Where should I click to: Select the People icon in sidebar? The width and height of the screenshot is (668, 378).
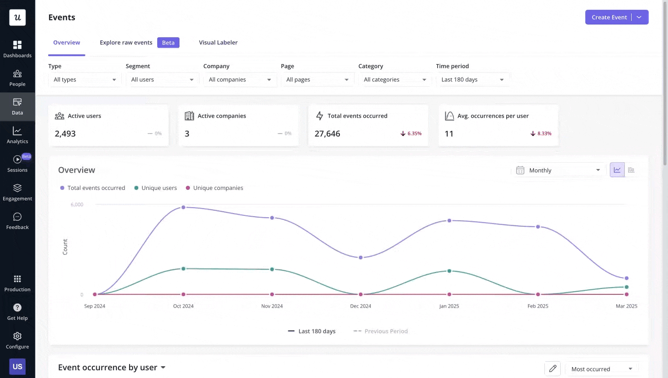[x=17, y=77]
